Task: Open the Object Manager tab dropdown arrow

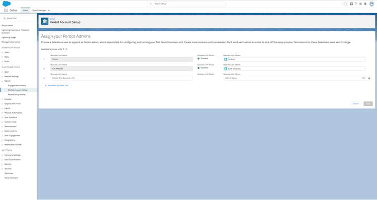Action: [49, 11]
